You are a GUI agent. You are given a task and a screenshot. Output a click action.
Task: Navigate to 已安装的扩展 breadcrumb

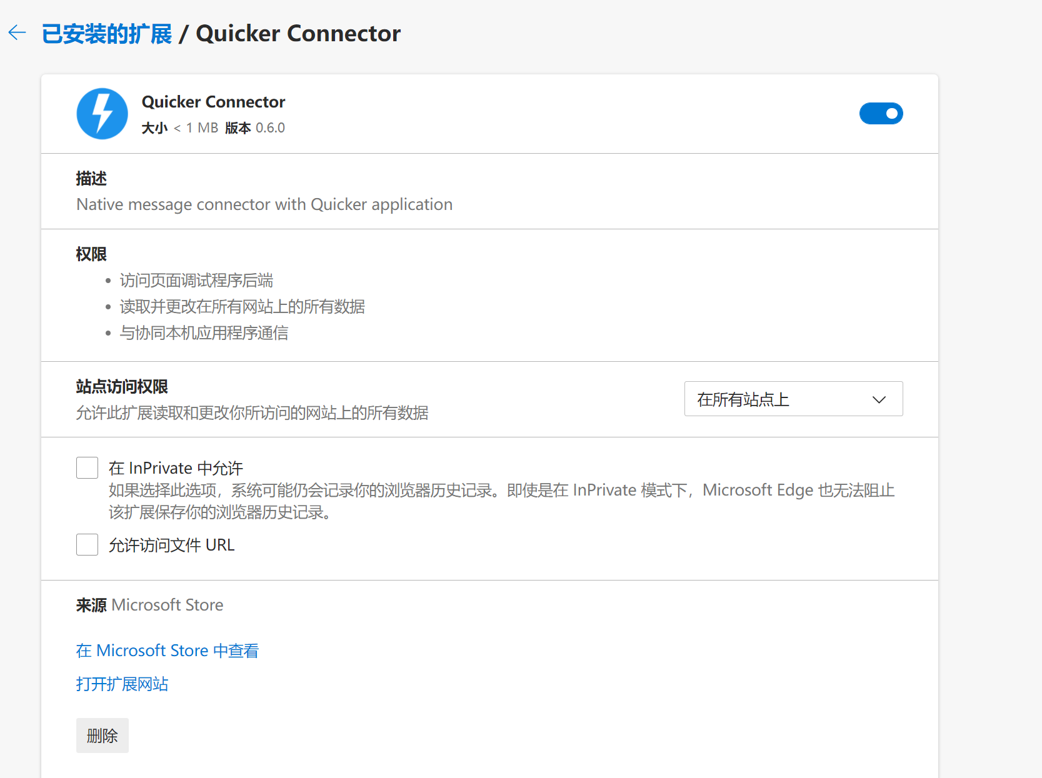pos(106,32)
